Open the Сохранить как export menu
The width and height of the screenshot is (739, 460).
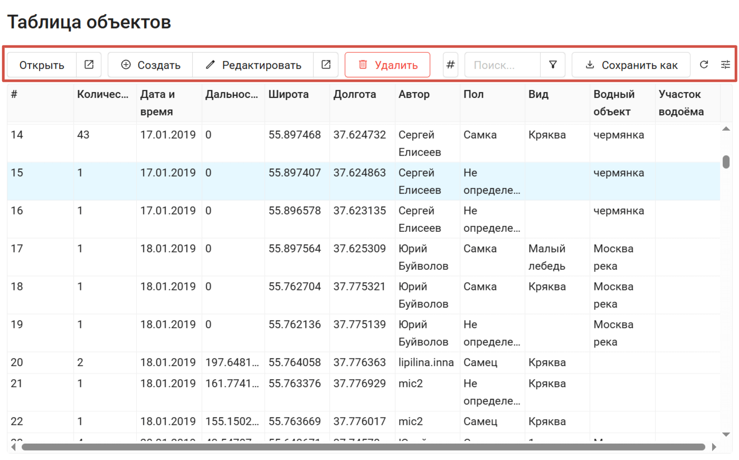tap(631, 65)
